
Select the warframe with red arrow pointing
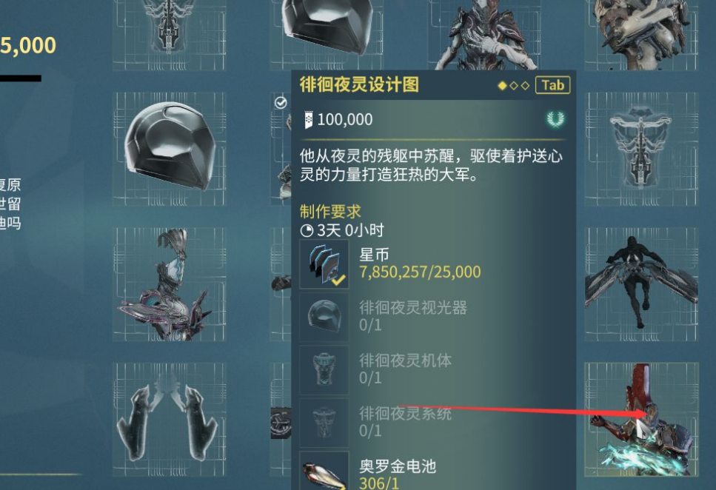[641, 419]
